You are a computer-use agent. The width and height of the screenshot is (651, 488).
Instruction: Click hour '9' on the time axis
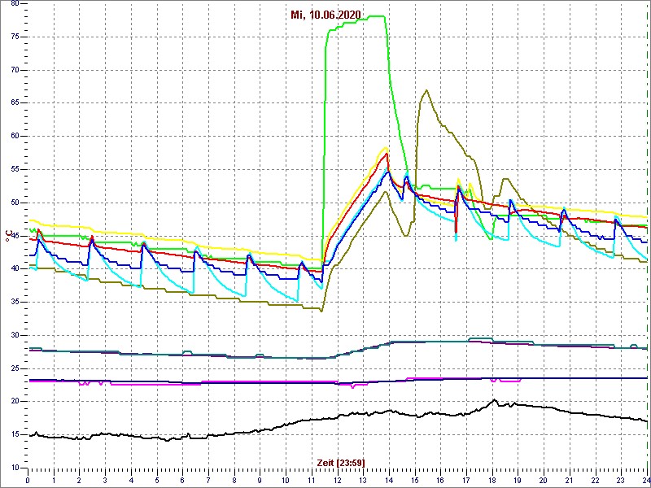260,481
